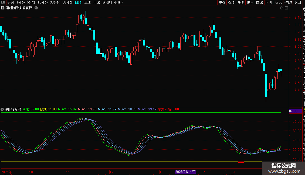The width and height of the screenshot is (305, 175).
Task: Switch to 周线 weekly chart
Action: click(87, 2)
